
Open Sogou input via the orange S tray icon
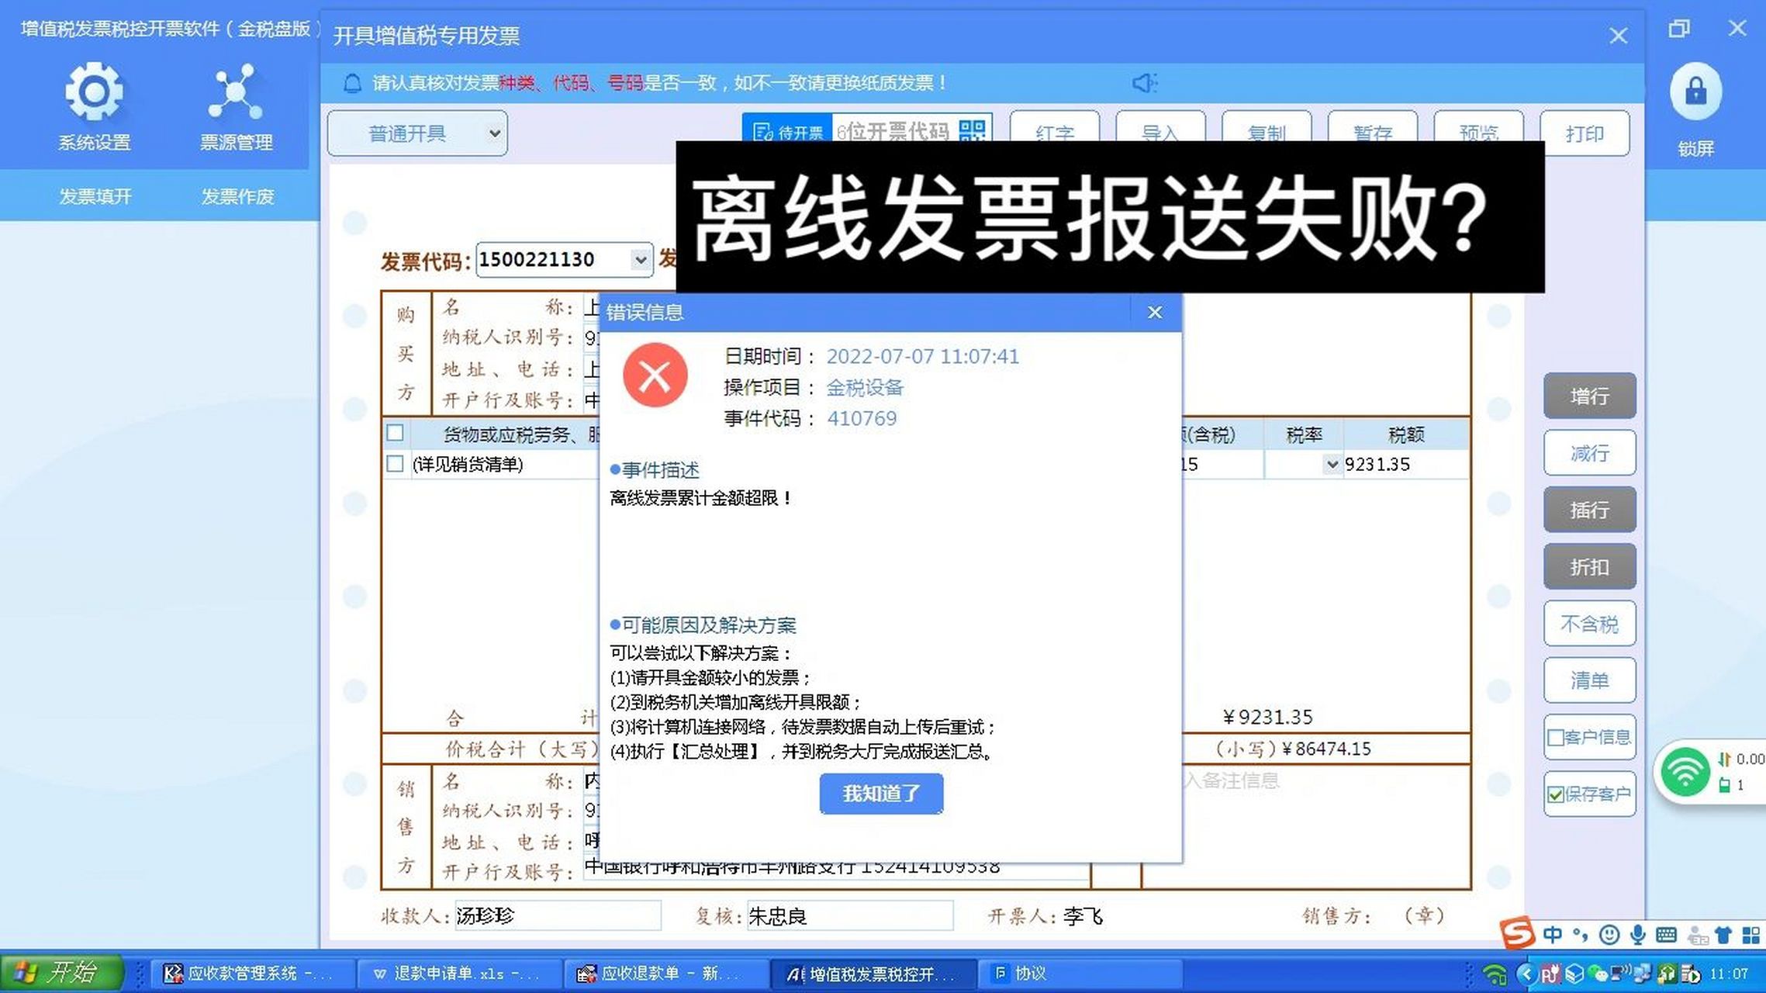pos(1517,935)
